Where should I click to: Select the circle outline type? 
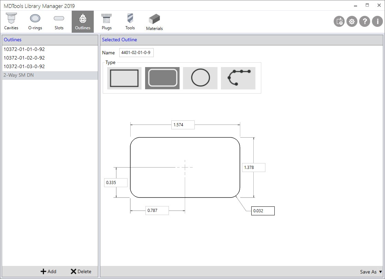200,78
